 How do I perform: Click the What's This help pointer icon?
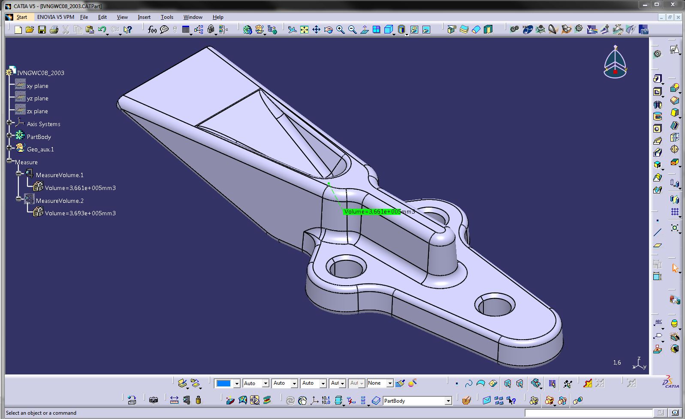[x=127, y=30]
